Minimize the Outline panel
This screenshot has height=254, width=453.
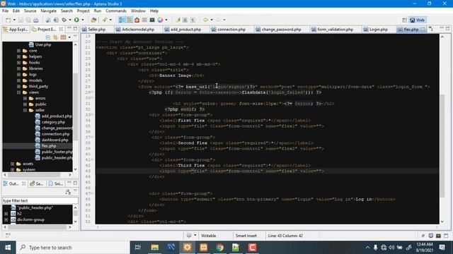tap(69, 183)
